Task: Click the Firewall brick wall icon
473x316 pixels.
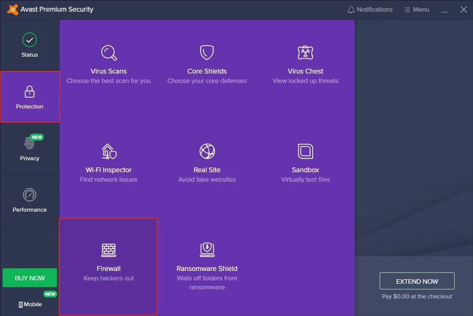Action: tap(109, 250)
